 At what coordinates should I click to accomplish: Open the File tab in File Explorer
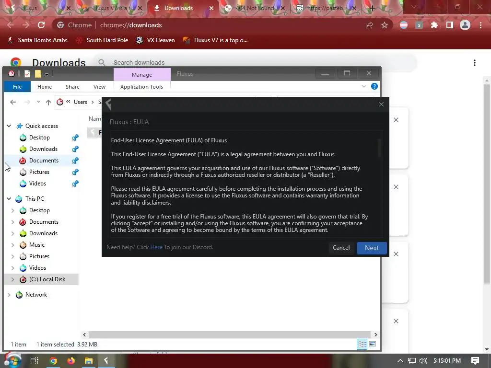tap(17, 87)
